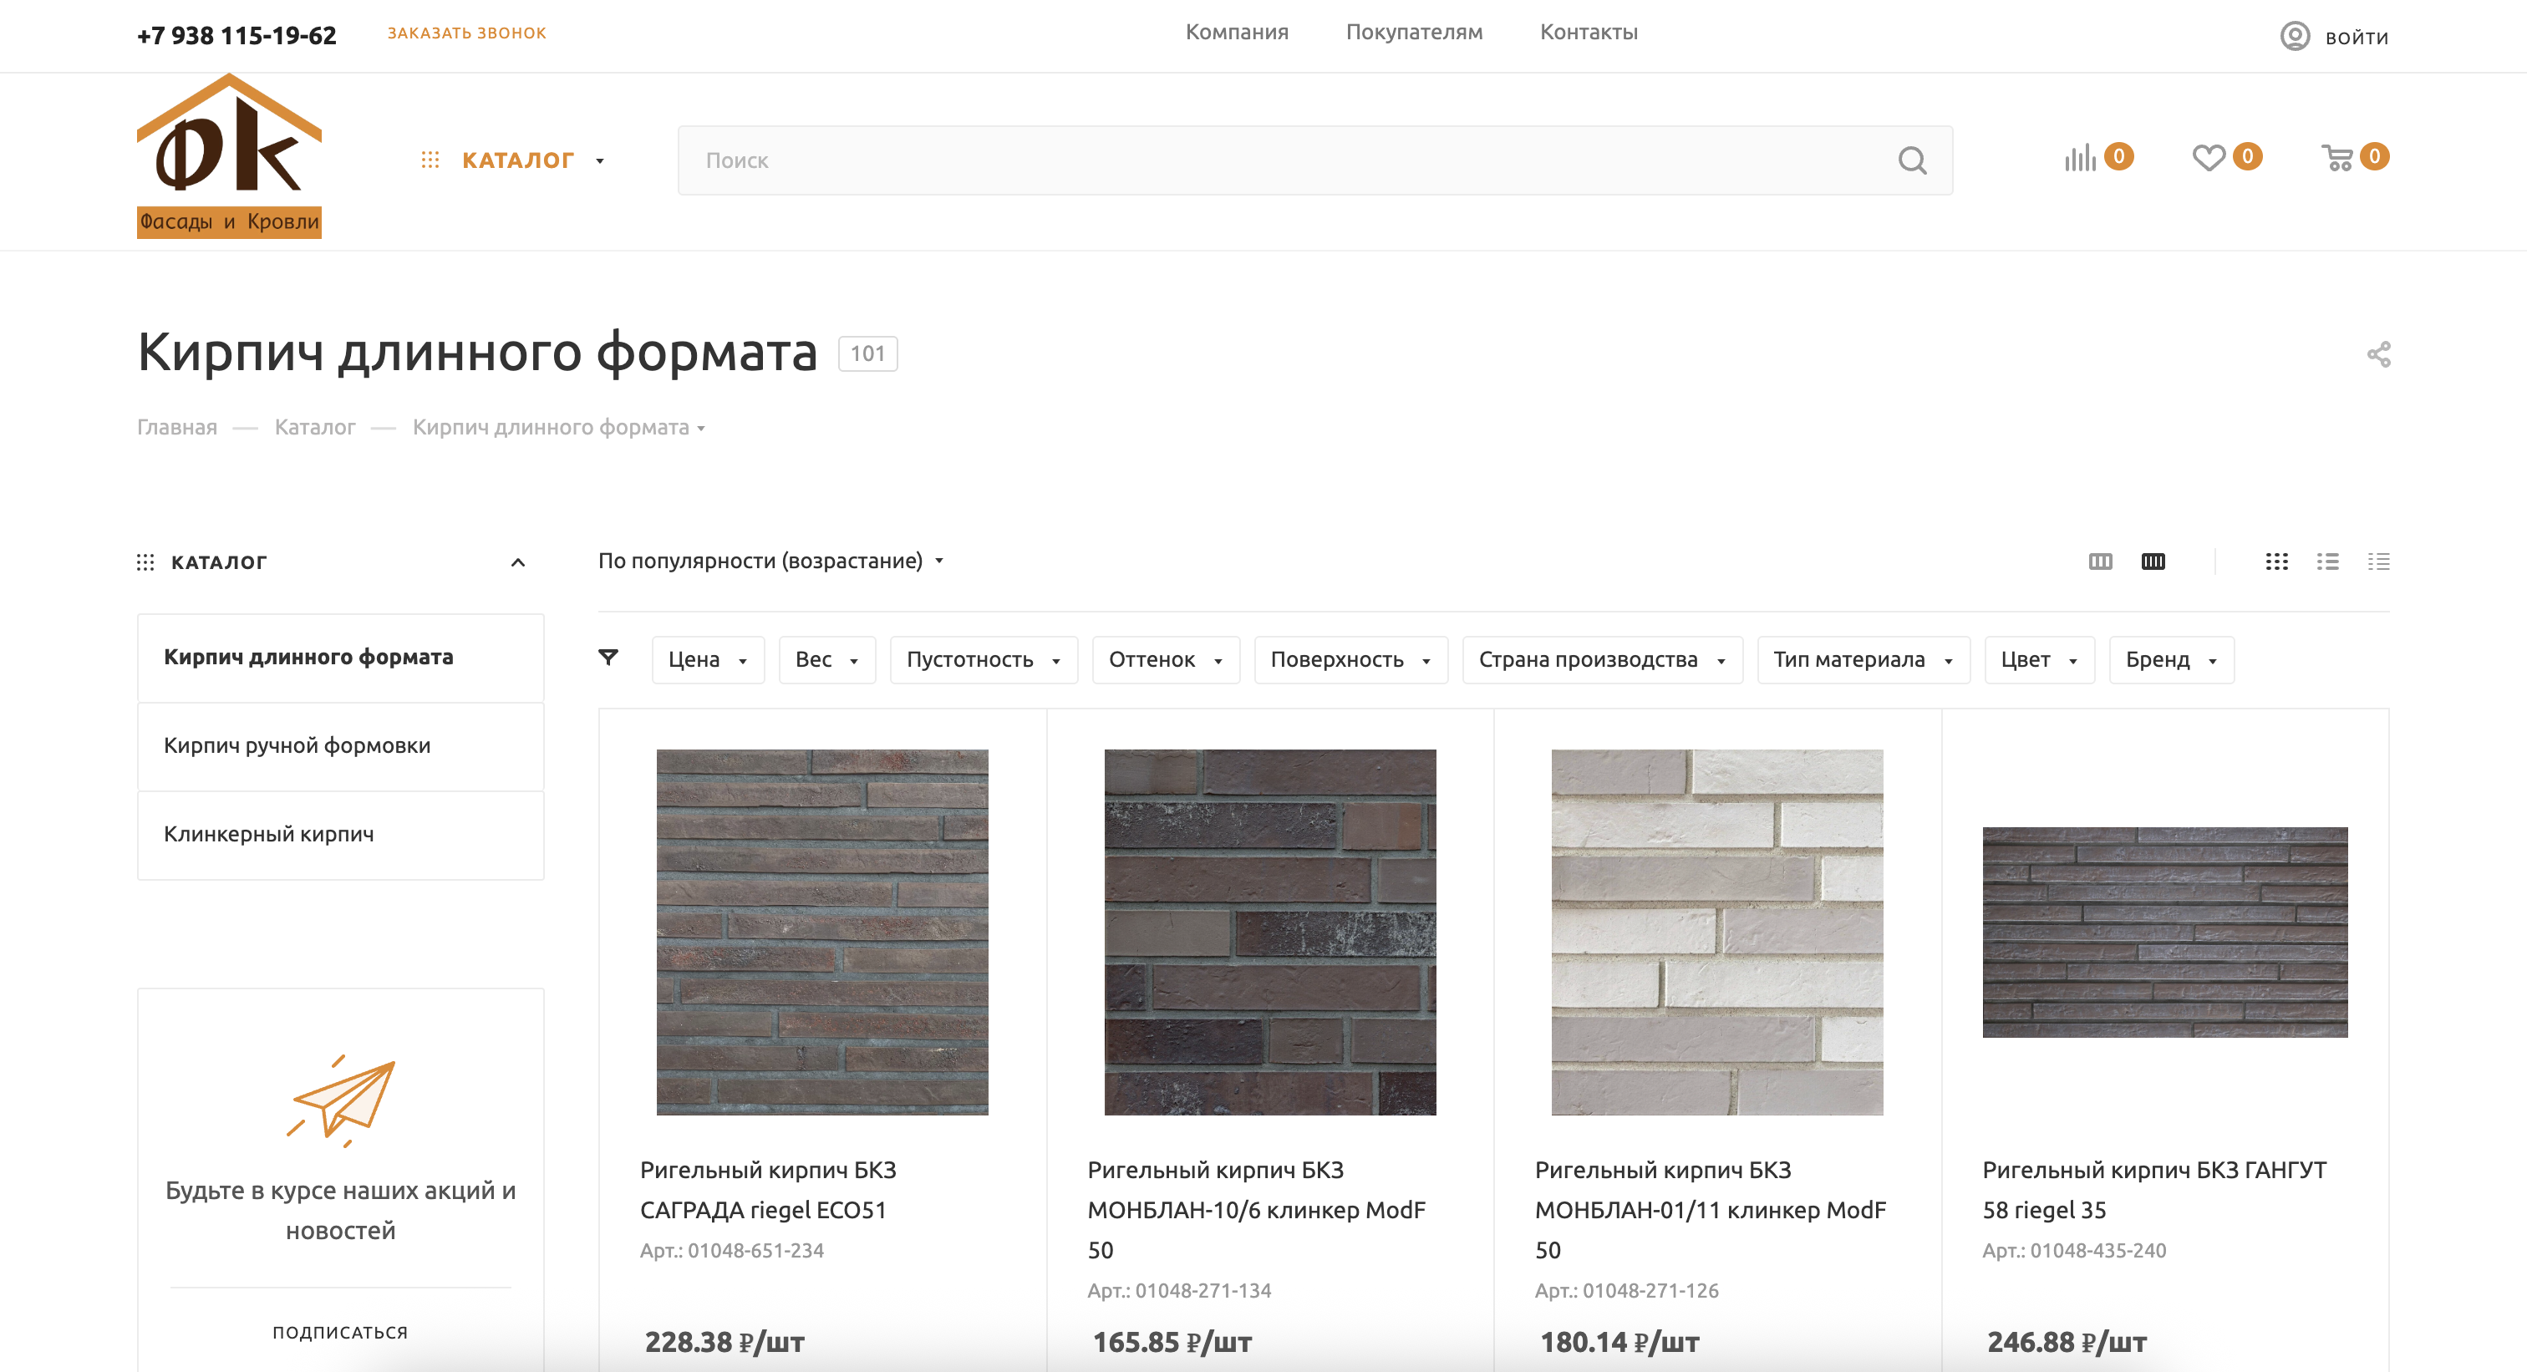The image size is (2527, 1372).
Task: Open product title Ригельный кирпич БКЗ САГРАДА riegel ECO51
Action: 768,1191
